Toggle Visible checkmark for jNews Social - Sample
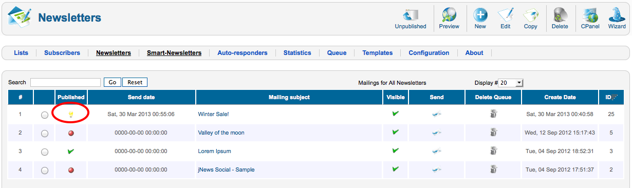This screenshot has width=632, height=188. point(395,169)
